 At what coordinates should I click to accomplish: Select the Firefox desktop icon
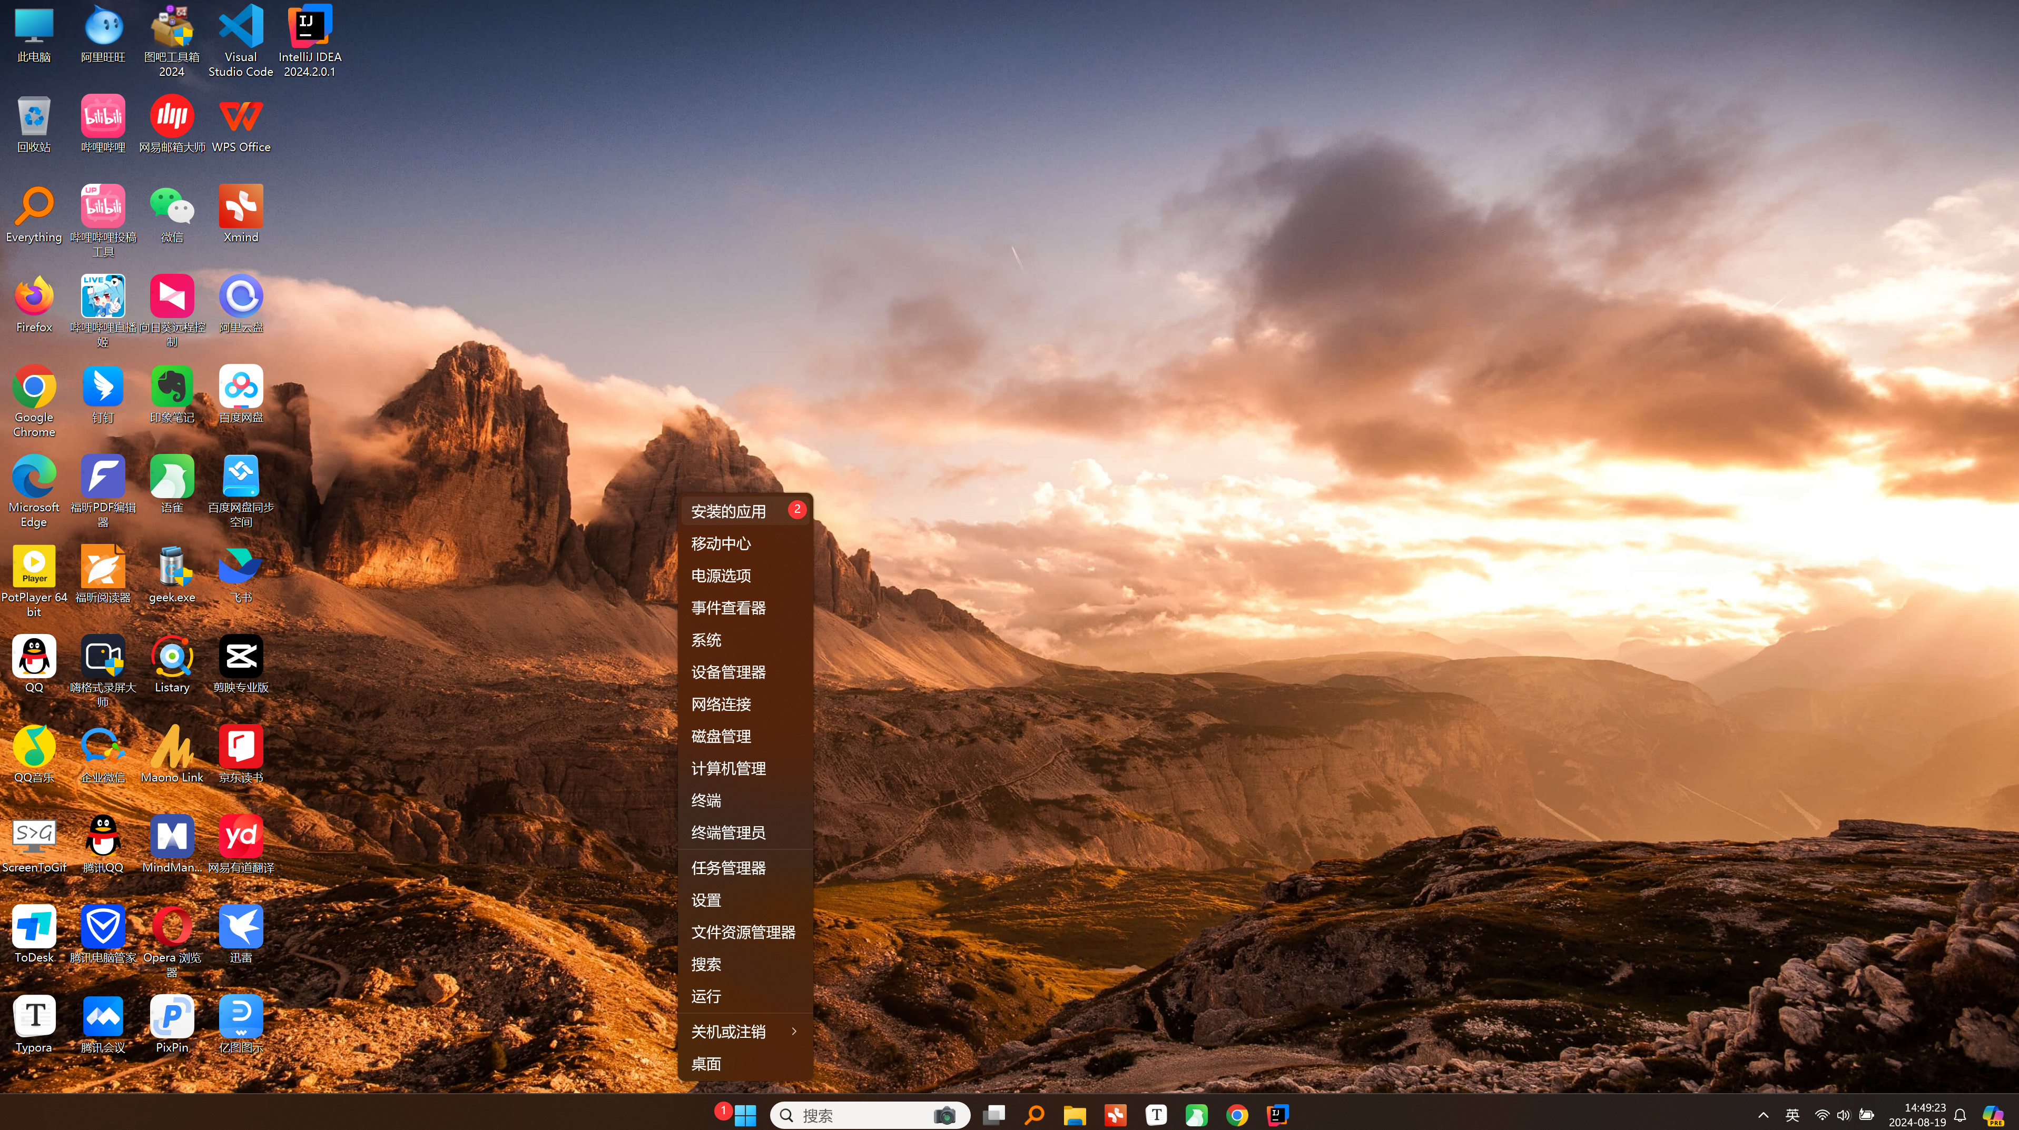[x=34, y=296]
